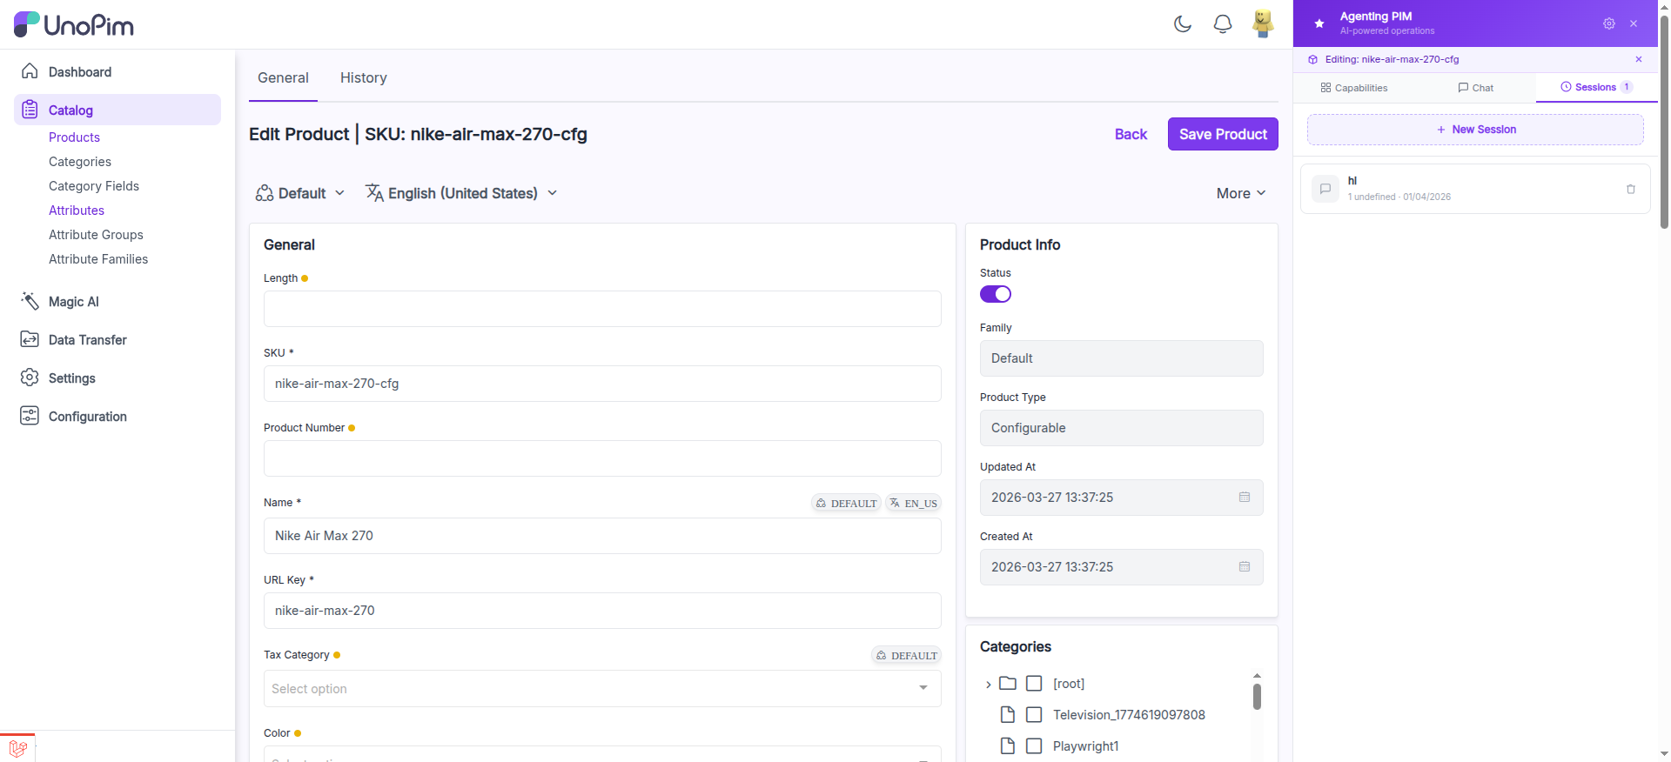
Task: Click the EN_US badge beside Name
Action: tap(913, 503)
